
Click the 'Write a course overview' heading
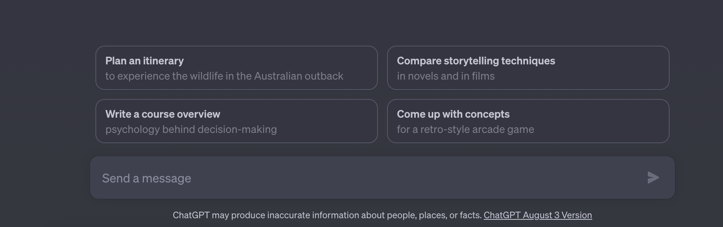pyautogui.click(x=163, y=114)
